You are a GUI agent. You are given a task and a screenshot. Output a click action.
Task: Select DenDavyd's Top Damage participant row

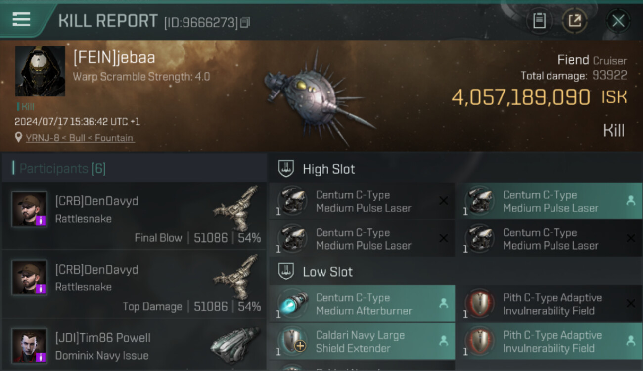tap(134, 284)
